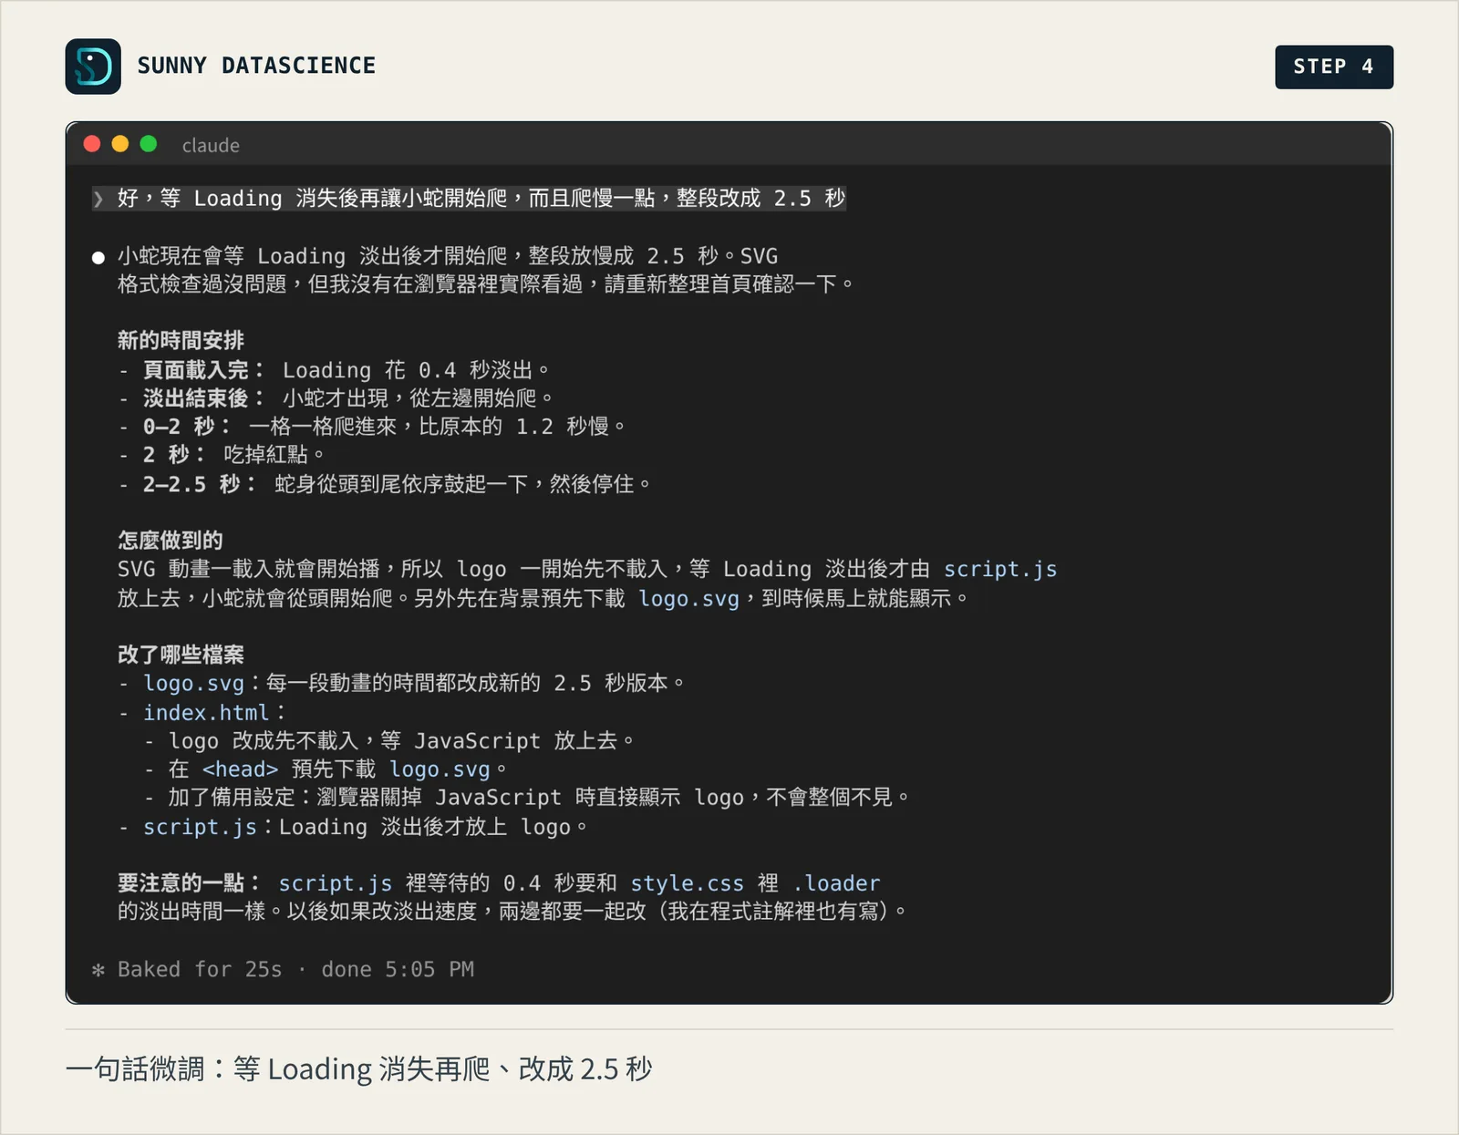
Task: Click the .loader selector in the note
Action: click(x=836, y=883)
